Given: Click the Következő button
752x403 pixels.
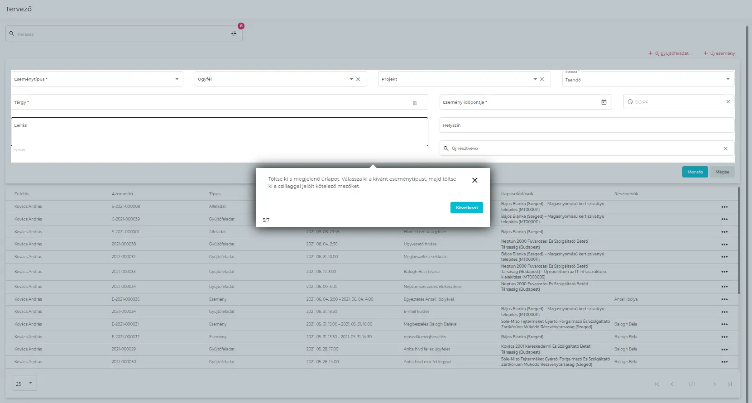Looking at the screenshot, I should pyautogui.click(x=466, y=207).
